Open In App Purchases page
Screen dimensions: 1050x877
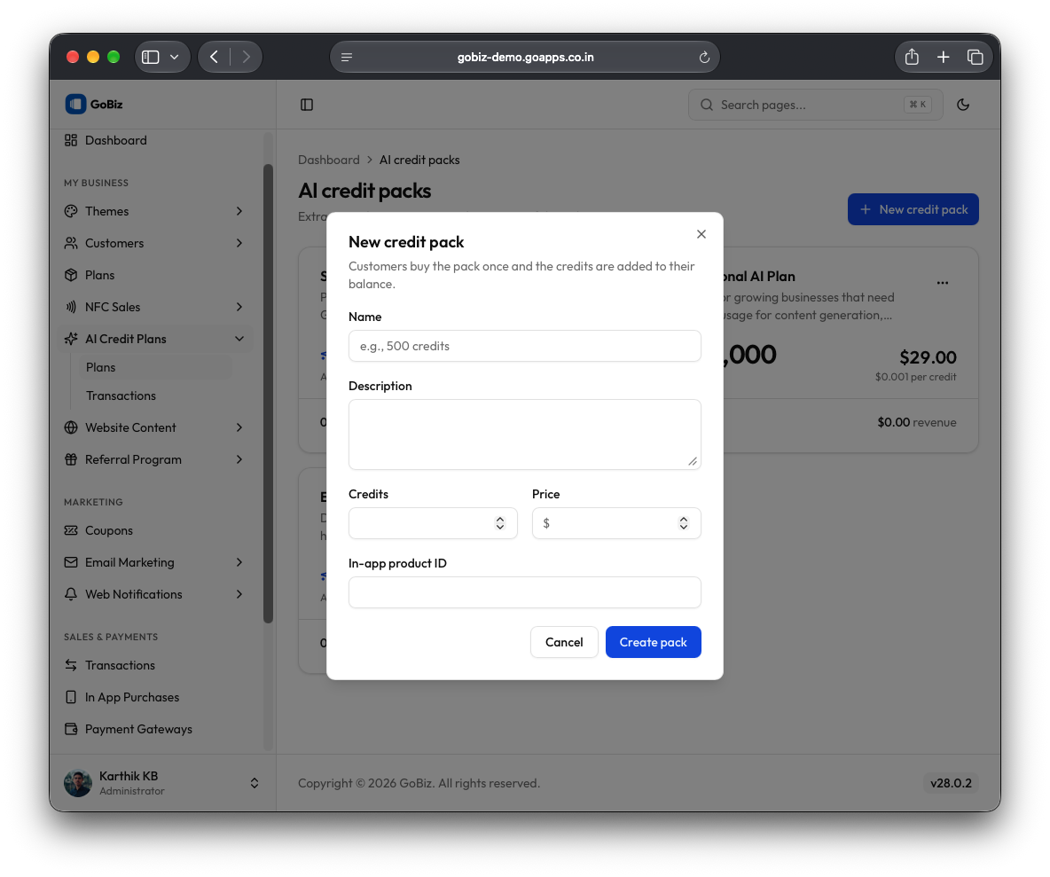click(x=132, y=697)
